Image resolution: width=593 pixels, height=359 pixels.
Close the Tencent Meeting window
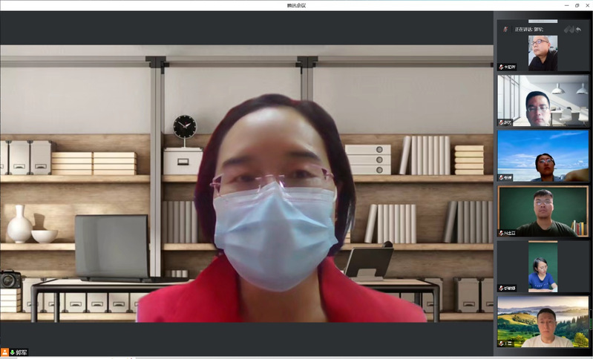click(587, 5)
